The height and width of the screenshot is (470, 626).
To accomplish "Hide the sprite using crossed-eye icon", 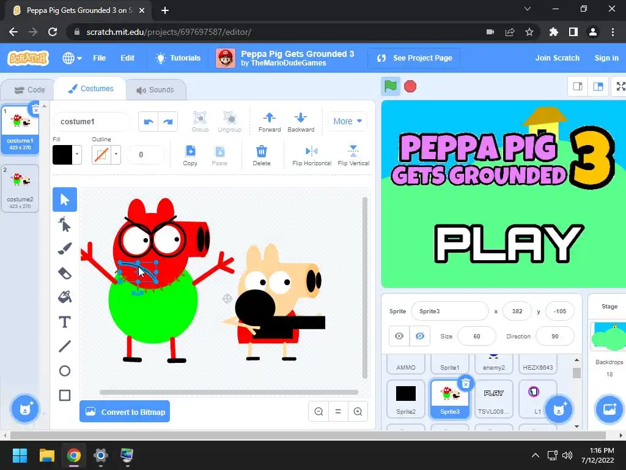I will pyautogui.click(x=419, y=336).
